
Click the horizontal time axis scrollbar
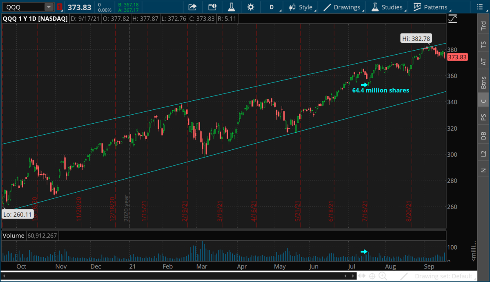178,276
